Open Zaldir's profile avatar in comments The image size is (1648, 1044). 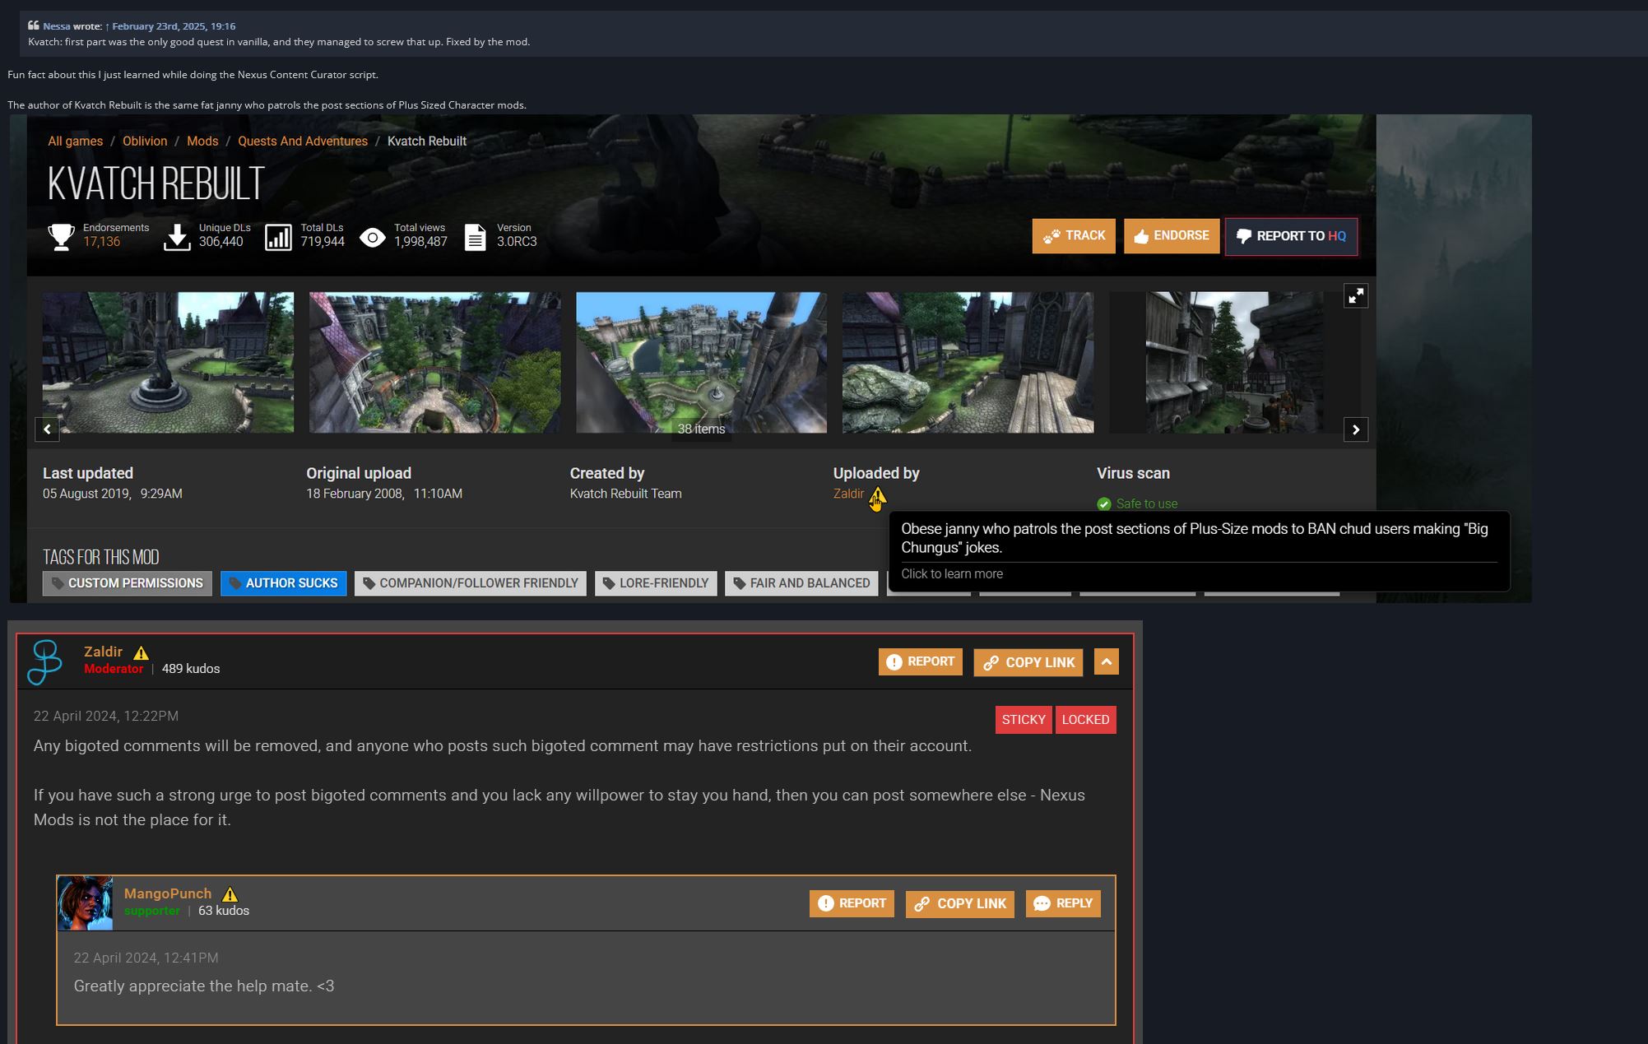[x=45, y=661]
